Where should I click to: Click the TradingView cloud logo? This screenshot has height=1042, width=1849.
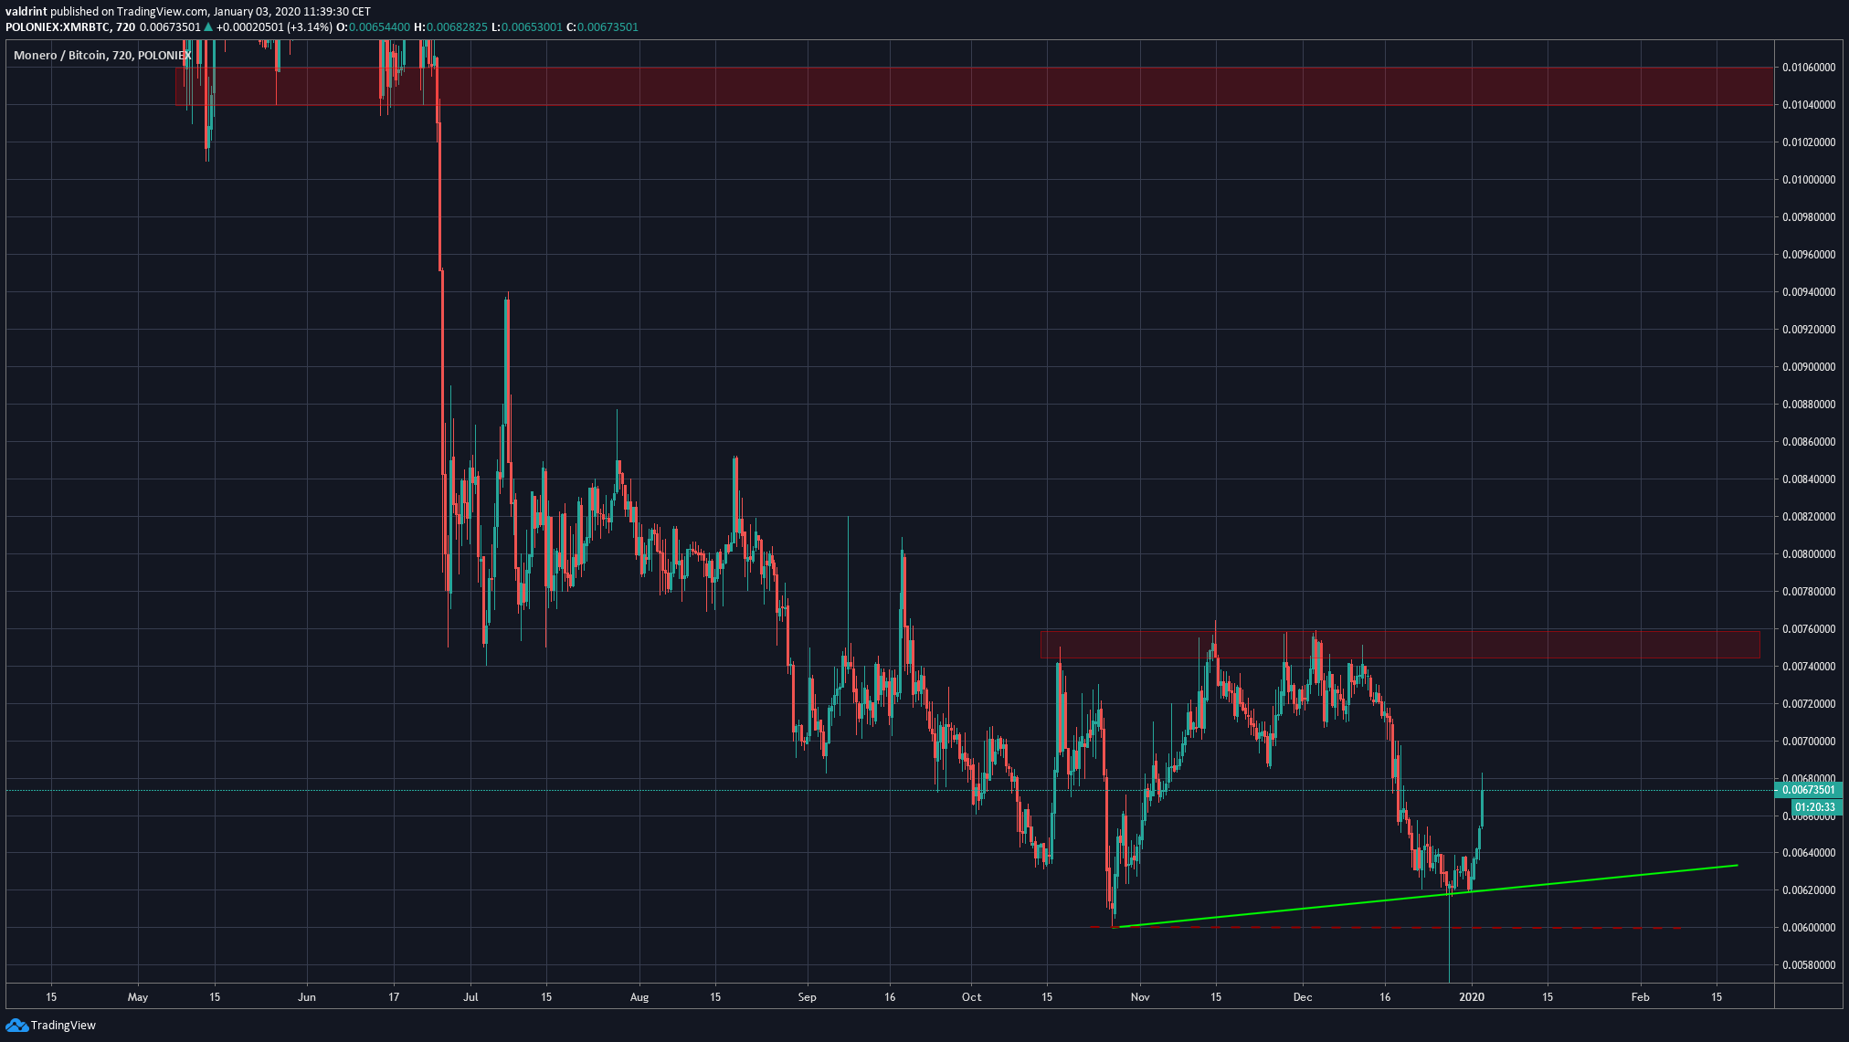[x=16, y=1027]
